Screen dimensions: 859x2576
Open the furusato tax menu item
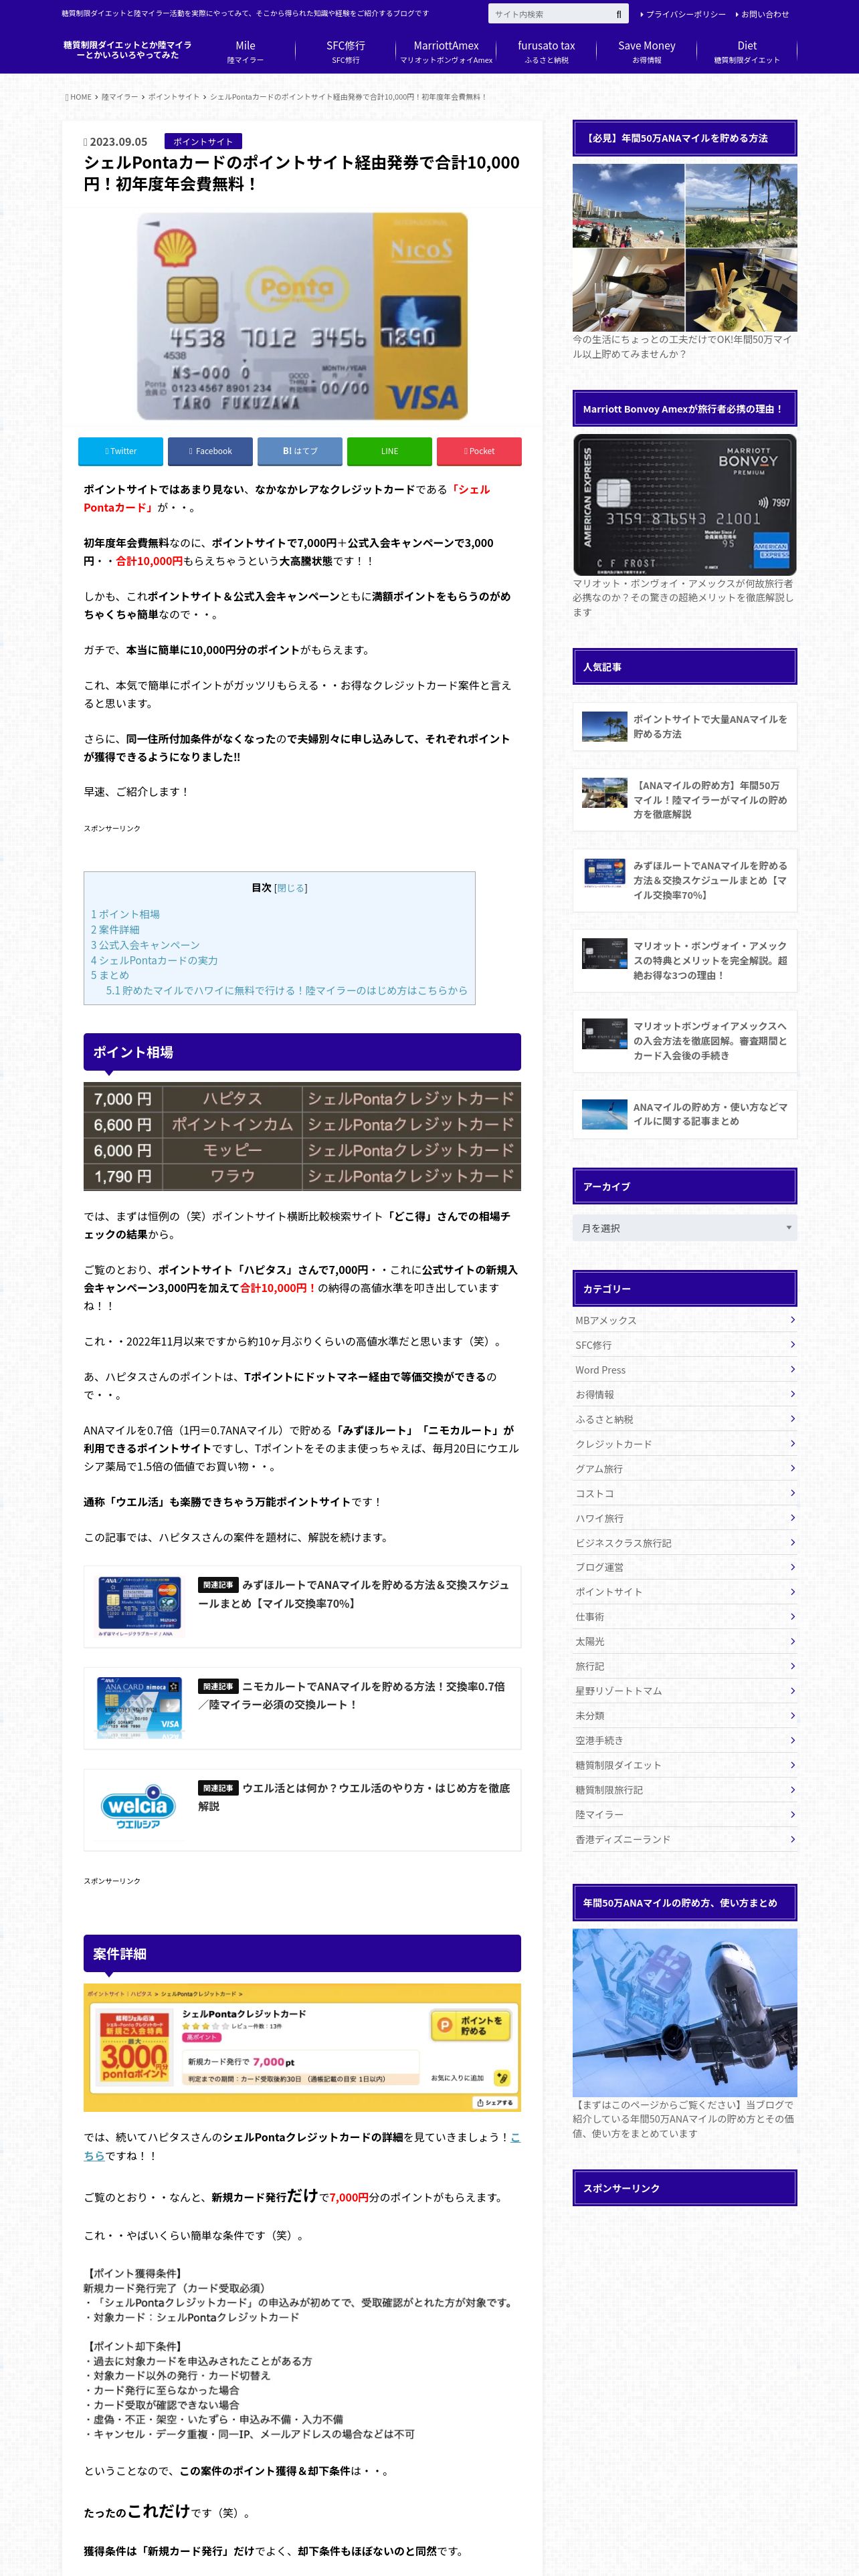[546, 52]
